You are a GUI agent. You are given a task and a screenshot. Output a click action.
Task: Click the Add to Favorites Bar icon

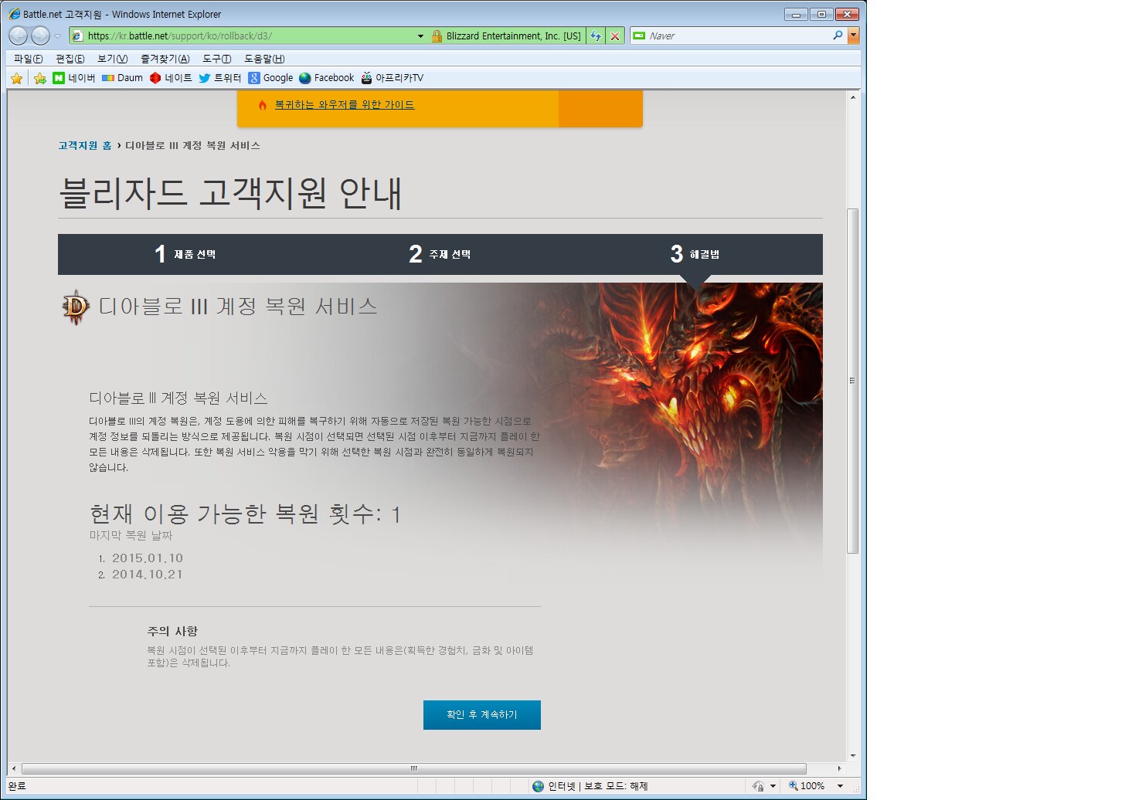tap(40, 78)
